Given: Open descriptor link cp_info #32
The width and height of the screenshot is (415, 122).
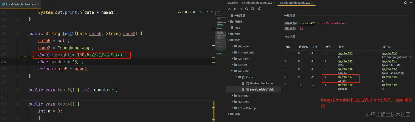Looking at the screenshot, I should point(389,53).
